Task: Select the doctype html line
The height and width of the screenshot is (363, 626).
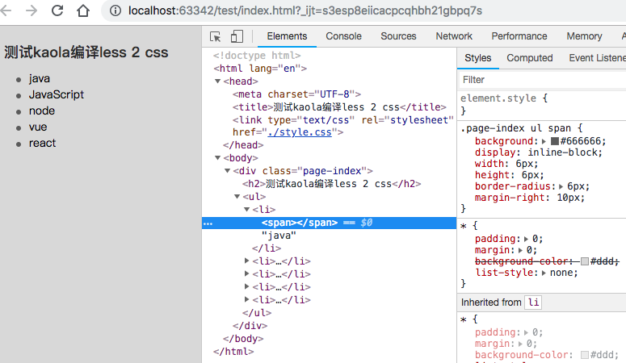Action: click(257, 56)
